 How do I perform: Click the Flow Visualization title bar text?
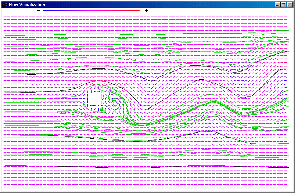27,5
